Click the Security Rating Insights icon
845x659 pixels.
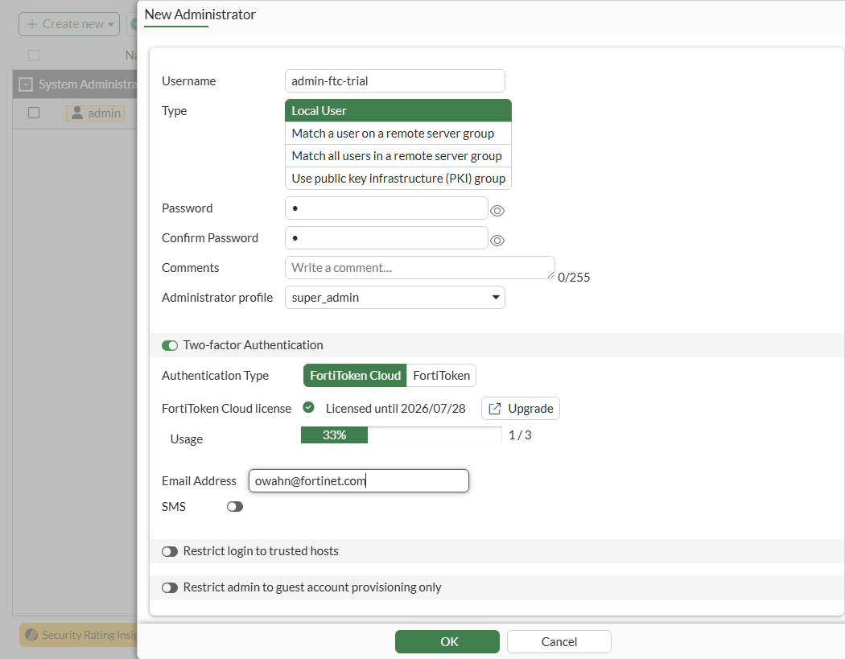[31, 635]
